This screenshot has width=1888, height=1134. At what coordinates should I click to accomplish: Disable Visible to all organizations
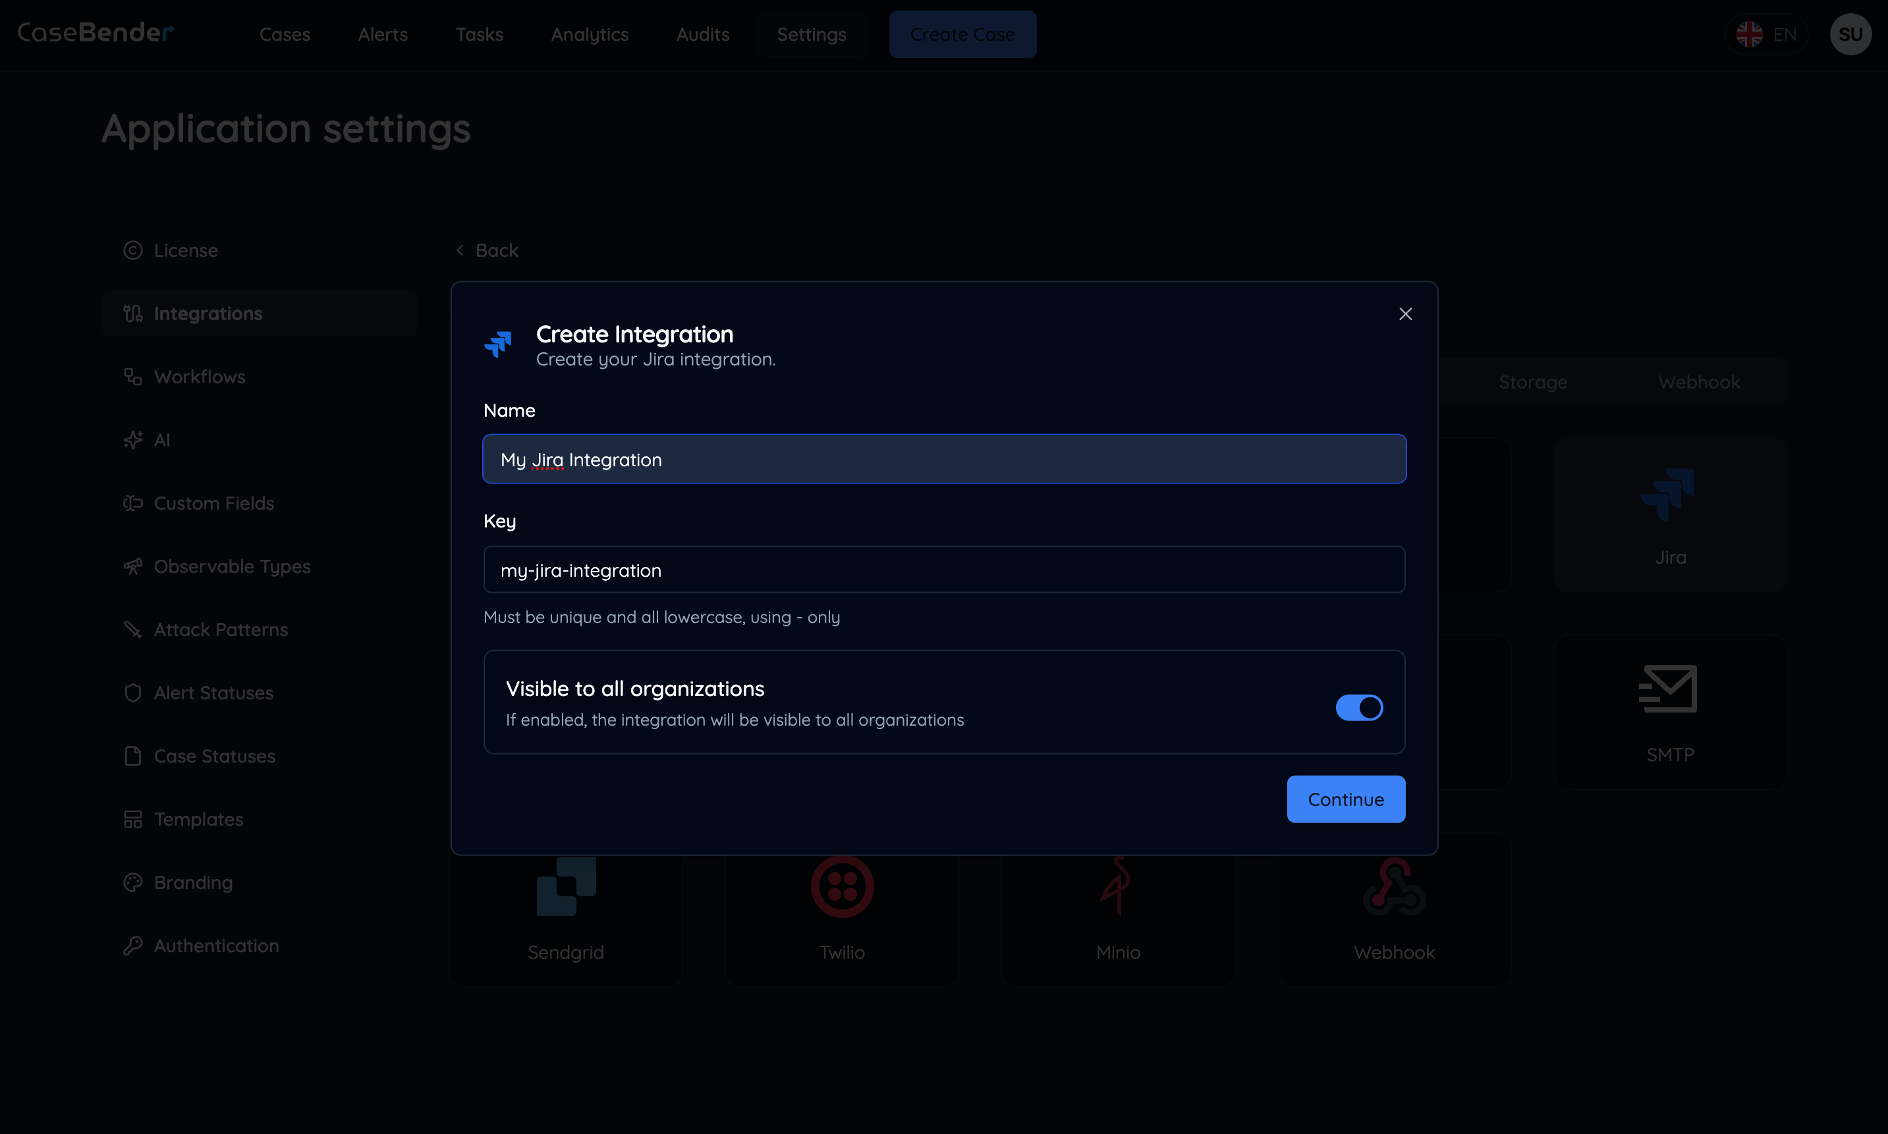tap(1358, 707)
